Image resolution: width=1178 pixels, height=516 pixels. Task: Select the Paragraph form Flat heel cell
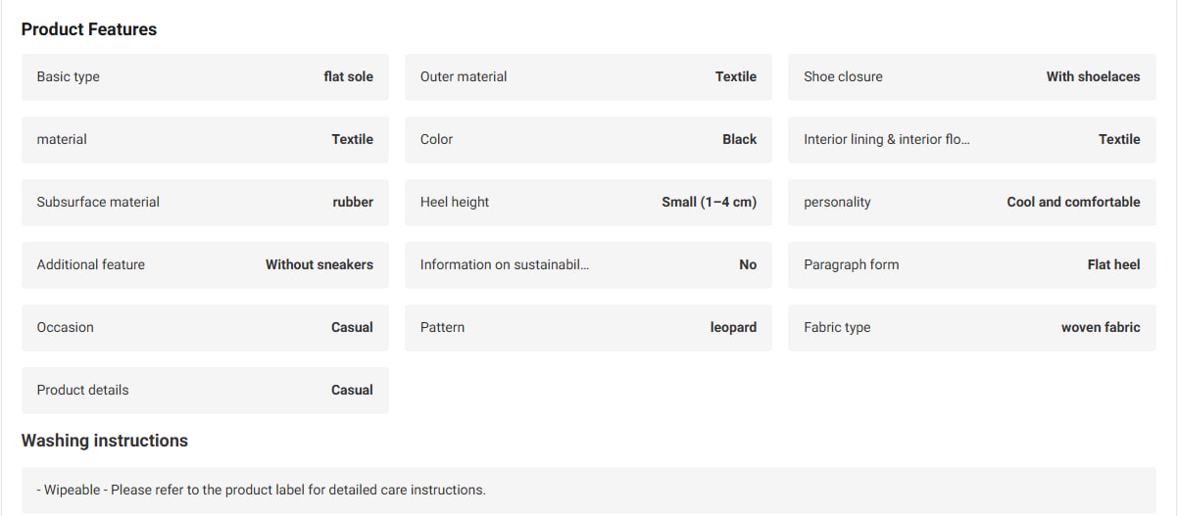click(x=972, y=264)
